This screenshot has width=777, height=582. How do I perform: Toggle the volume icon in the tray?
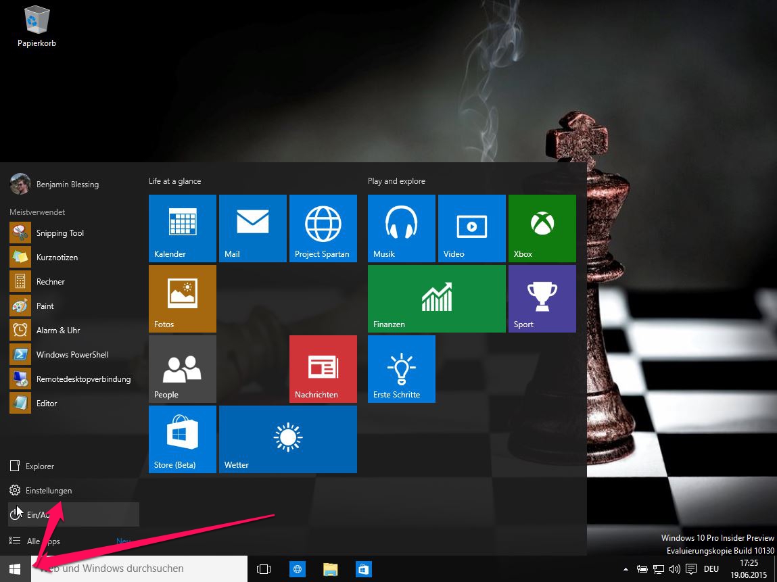click(x=675, y=568)
